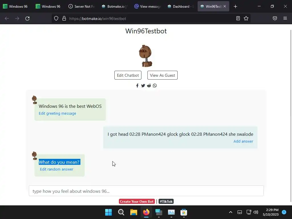
Task: Click Create Your Own Bot badge
Action: [137, 202]
